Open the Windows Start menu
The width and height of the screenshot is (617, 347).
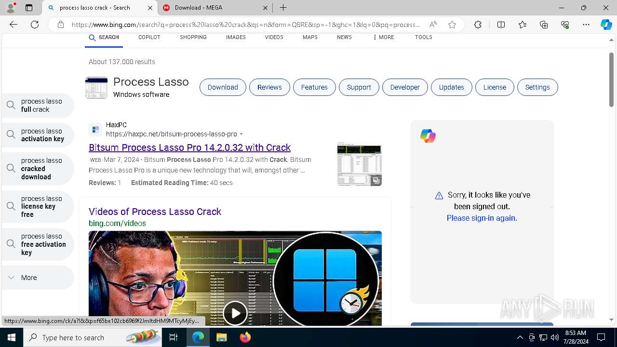12,337
